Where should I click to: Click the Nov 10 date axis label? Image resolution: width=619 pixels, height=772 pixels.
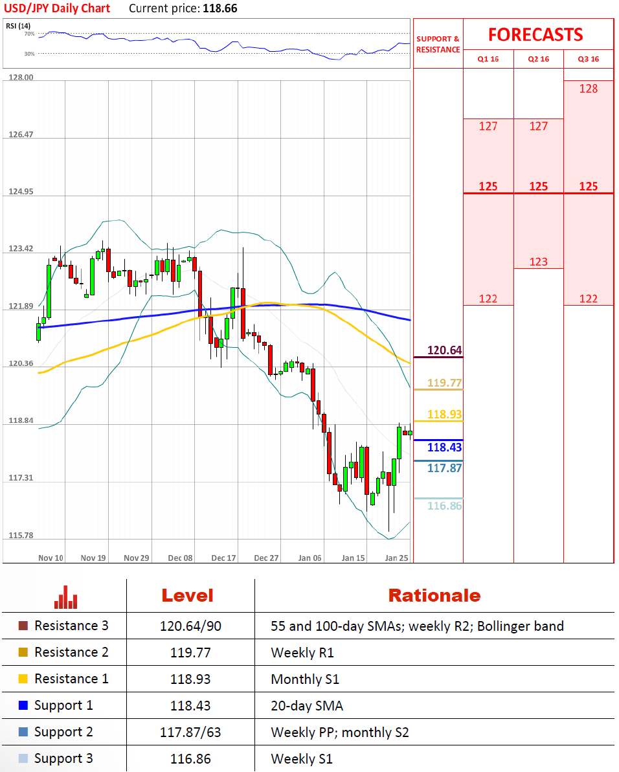[51, 558]
